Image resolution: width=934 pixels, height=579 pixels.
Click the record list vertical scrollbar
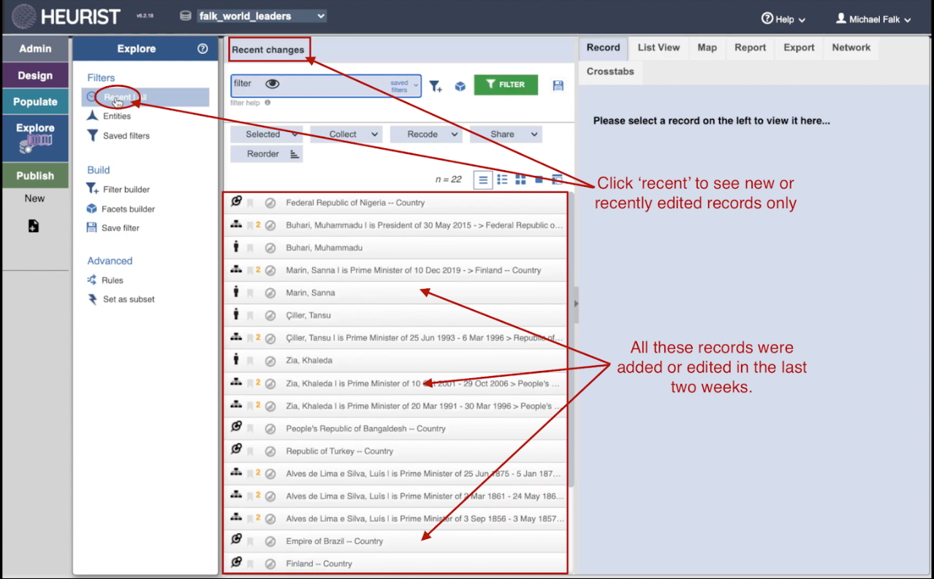pyautogui.click(x=572, y=336)
